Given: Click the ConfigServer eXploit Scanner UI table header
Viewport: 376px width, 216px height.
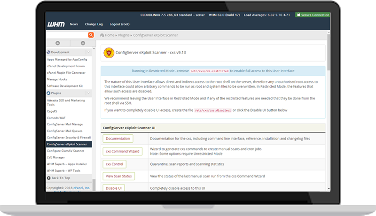Looking at the screenshot, I should 213,128.
